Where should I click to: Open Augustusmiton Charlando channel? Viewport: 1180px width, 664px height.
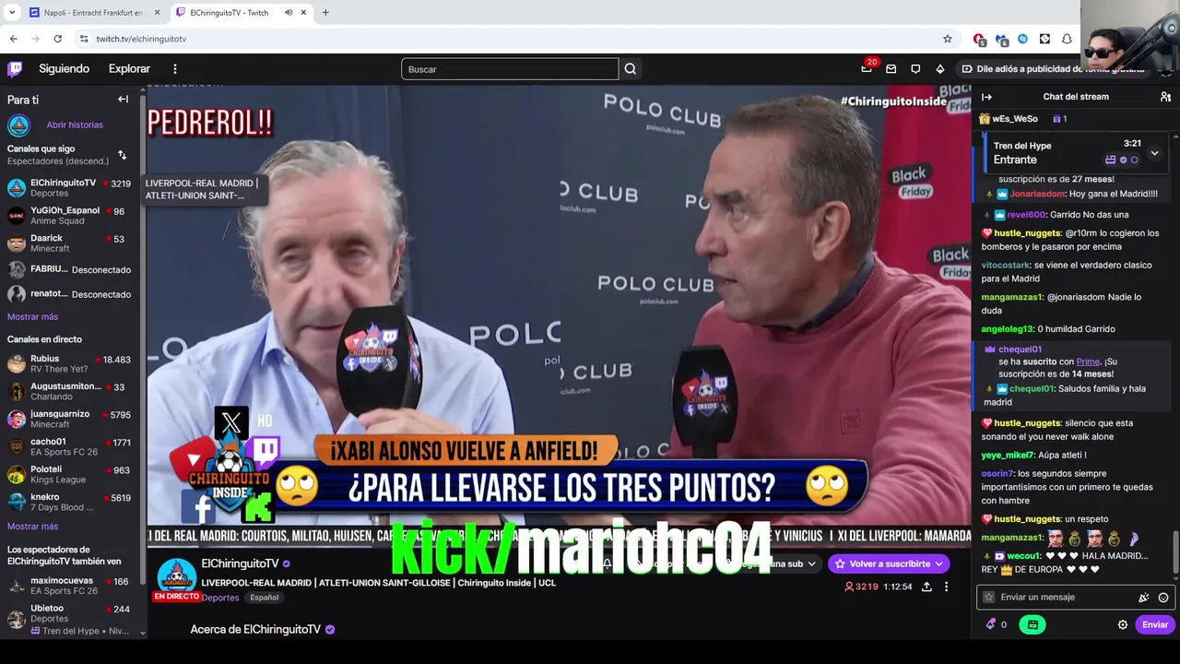[69, 391]
